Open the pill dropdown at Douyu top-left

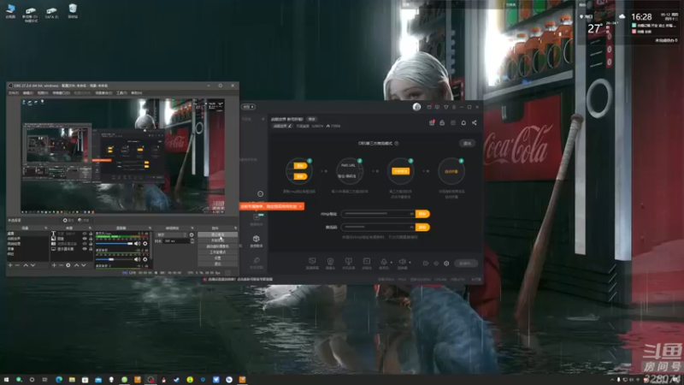[249, 106]
